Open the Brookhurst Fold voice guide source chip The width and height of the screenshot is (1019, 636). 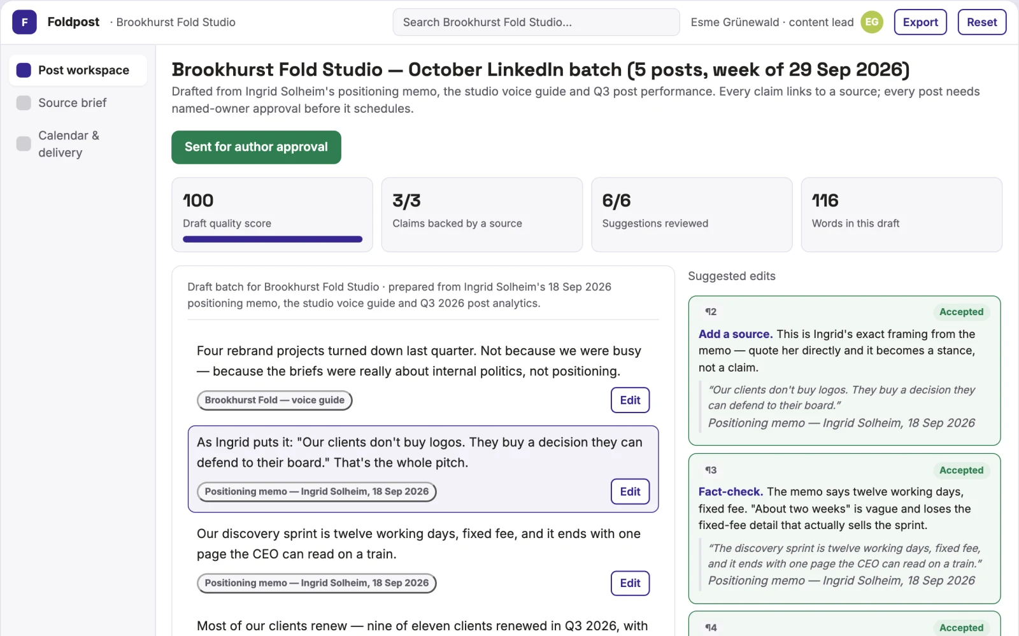point(274,400)
